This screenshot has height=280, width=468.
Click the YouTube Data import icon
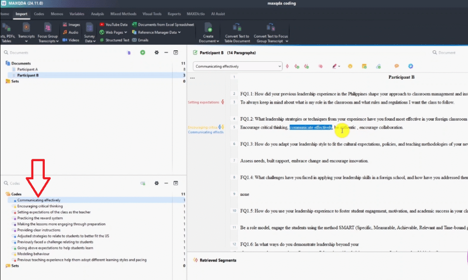(102, 25)
